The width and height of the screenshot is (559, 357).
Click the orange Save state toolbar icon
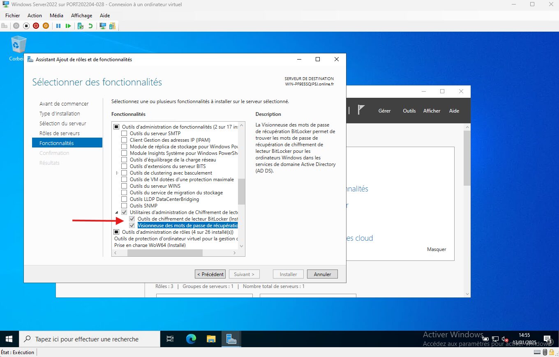[x=46, y=25]
